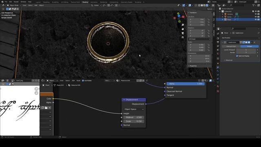Open the Output properties tab icon
Screen dimensions: 261x147
pyautogui.click(x=218, y=42)
